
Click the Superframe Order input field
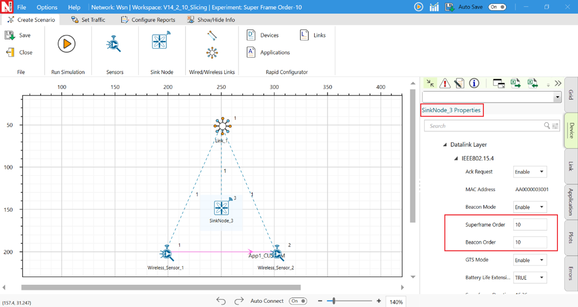(x=530, y=225)
